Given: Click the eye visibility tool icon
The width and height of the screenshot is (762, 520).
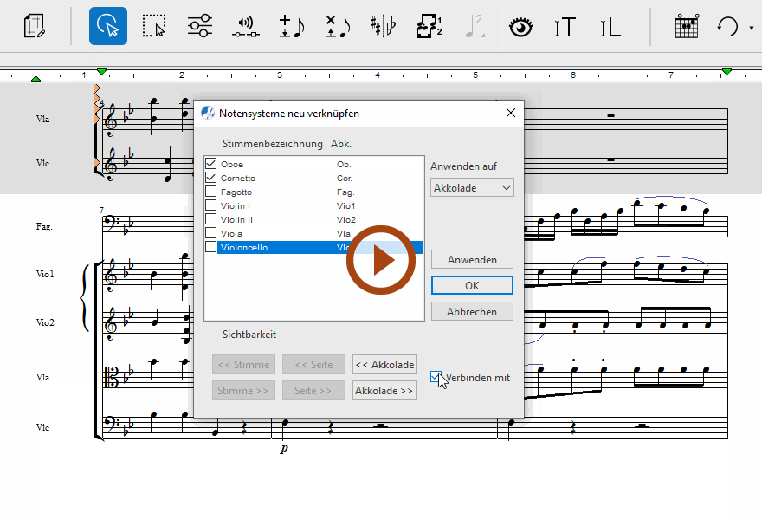Looking at the screenshot, I should pos(520,26).
